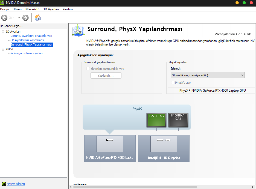This screenshot has height=189, width=256.
Task: Open the Sistem Bilgileri link
Action: 16,184
